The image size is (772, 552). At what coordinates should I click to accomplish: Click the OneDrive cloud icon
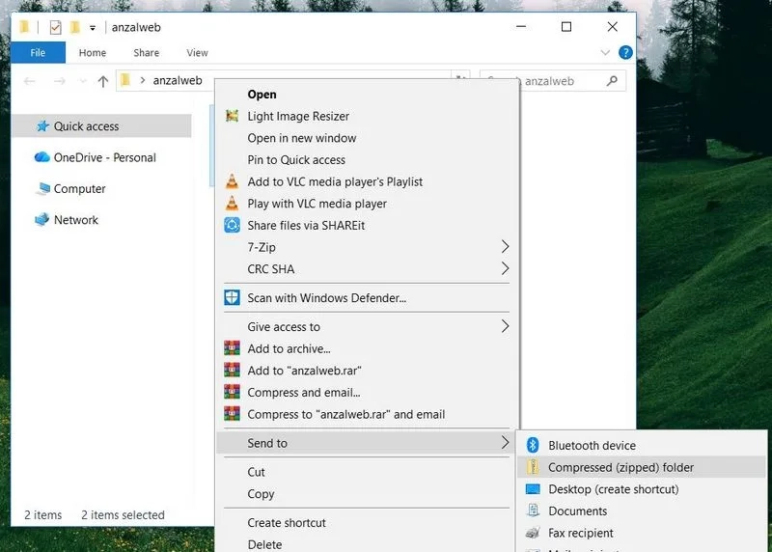41,157
